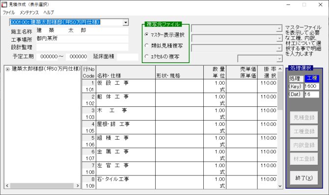Open the estimate selection dropdown arrow
This screenshot has height=195, width=329.
point(126,22)
